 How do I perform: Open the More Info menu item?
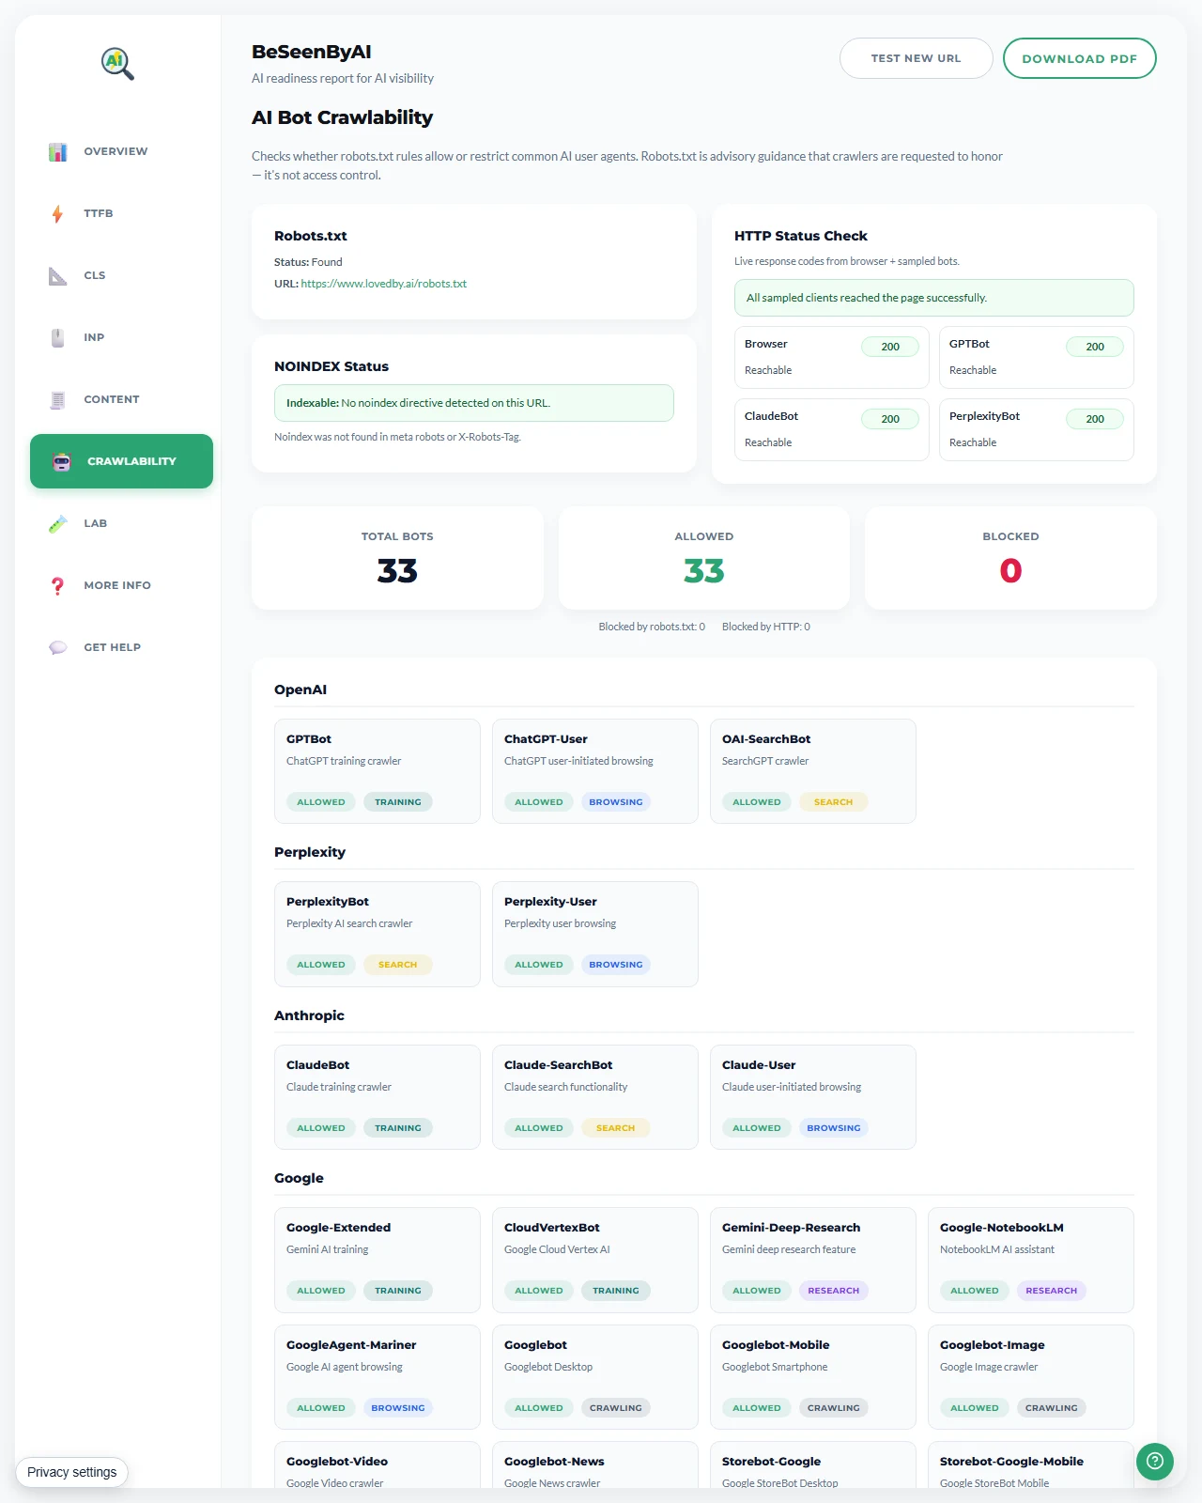coord(121,585)
